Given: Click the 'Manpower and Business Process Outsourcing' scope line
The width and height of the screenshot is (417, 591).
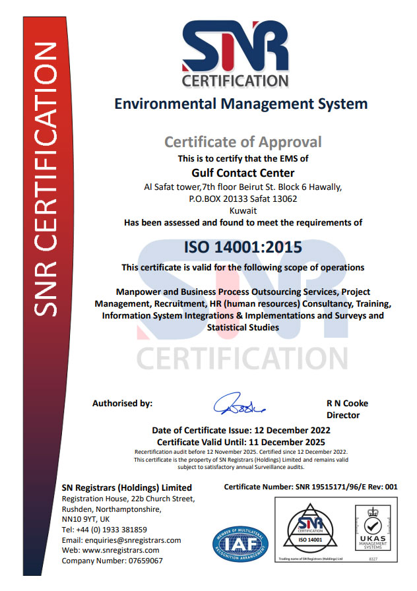Looking at the screenshot, I should coord(243,292).
